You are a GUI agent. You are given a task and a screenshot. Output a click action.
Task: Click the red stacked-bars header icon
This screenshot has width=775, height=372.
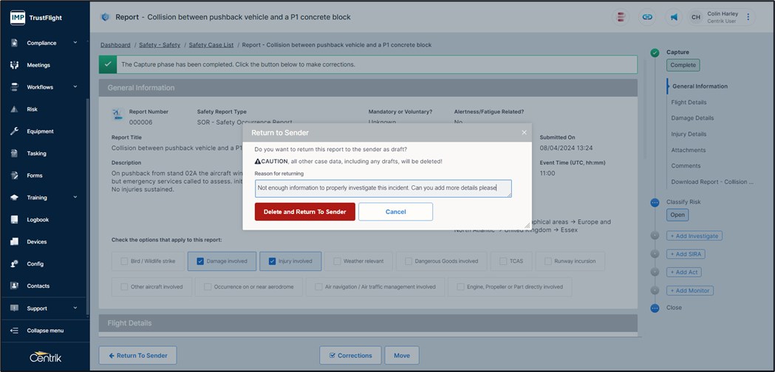click(x=621, y=17)
